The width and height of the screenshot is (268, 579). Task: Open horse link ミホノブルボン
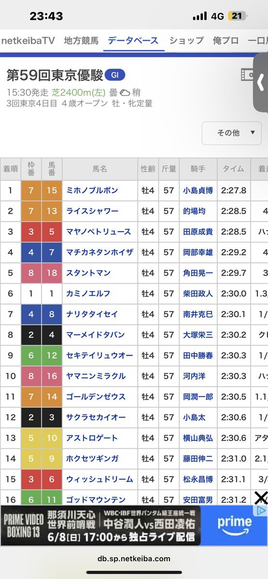(92, 191)
